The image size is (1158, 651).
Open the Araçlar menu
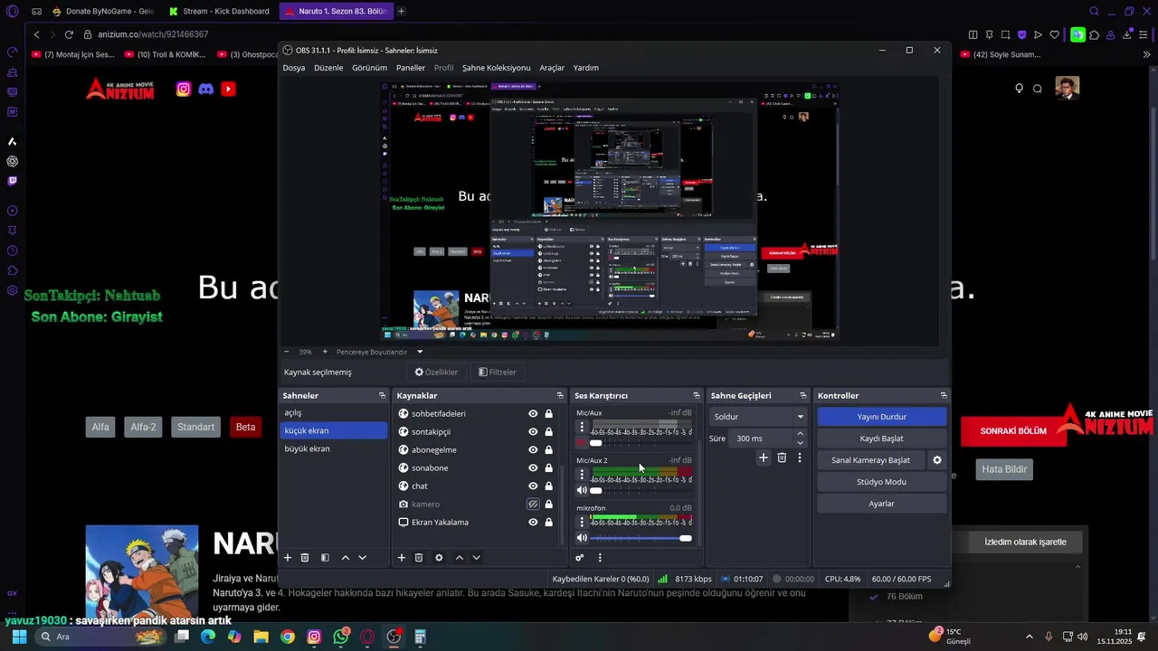(x=552, y=68)
